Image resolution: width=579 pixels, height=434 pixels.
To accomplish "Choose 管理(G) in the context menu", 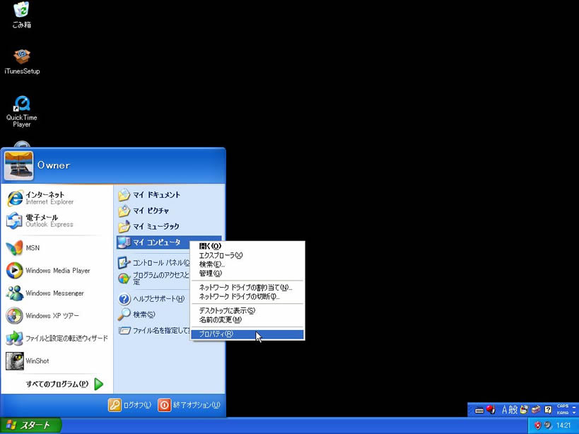I will coord(247,274).
